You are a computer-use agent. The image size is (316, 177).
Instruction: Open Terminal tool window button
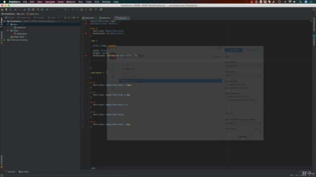[x=10, y=172]
